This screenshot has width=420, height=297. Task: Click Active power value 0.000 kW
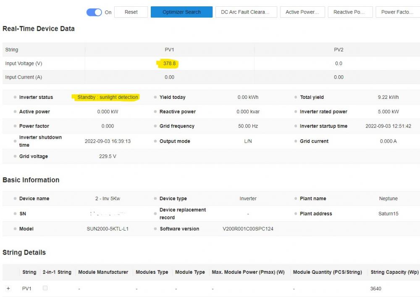(108, 111)
